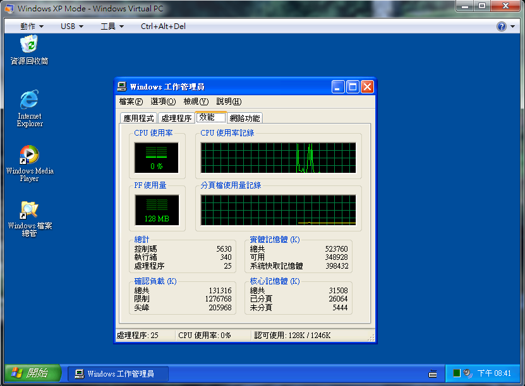Expand the arrow next to the help icon
The image size is (525, 386).
point(512,26)
